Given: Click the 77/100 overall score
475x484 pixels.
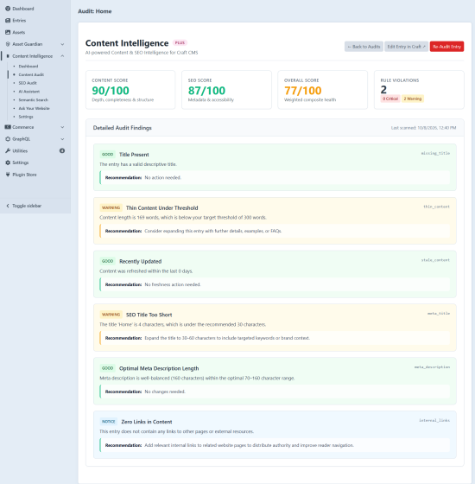Looking at the screenshot, I should 303,91.
